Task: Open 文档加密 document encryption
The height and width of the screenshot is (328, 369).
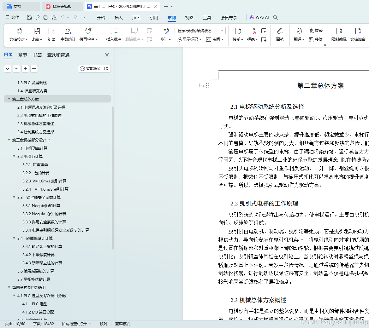Action: click(x=358, y=35)
